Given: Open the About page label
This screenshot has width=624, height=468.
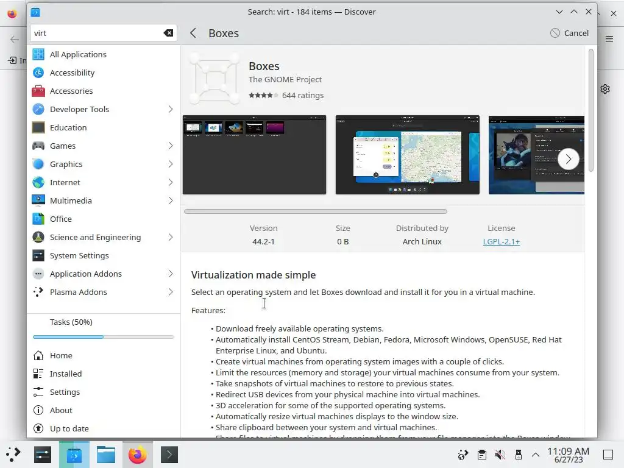Looking at the screenshot, I should tap(61, 411).
